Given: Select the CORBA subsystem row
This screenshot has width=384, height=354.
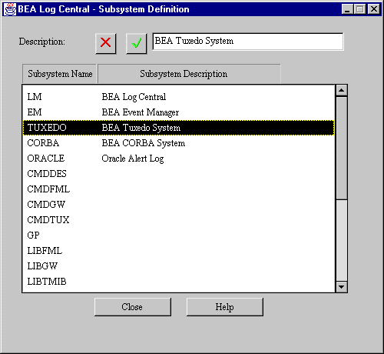Looking at the screenshot, I should pos(179,143).
